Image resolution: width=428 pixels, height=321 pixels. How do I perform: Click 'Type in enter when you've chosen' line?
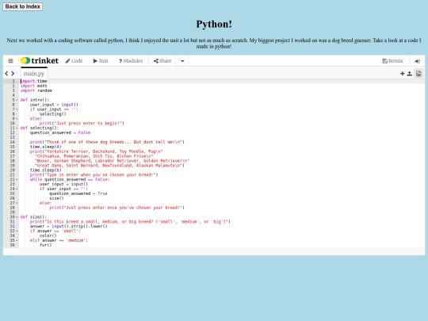[94, 174]
